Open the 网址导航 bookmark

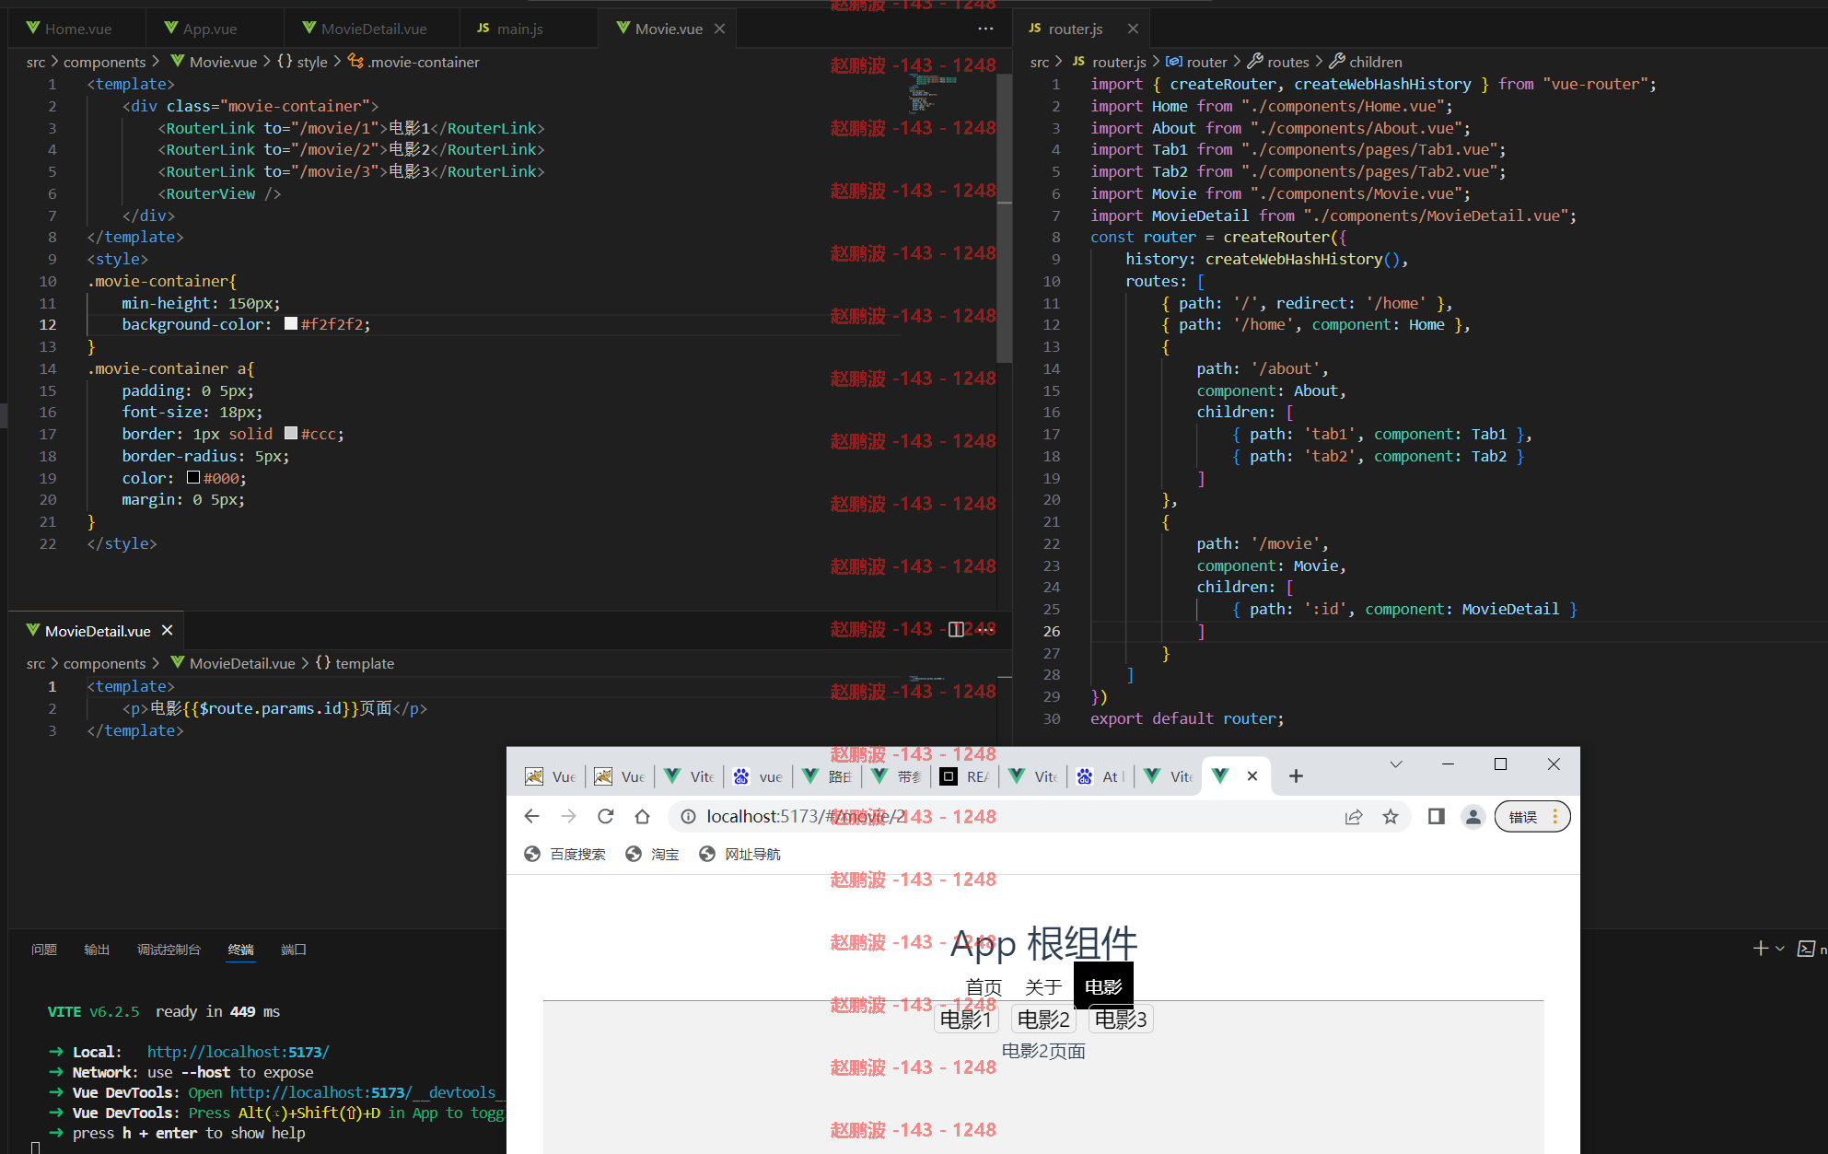click(739, 854)
